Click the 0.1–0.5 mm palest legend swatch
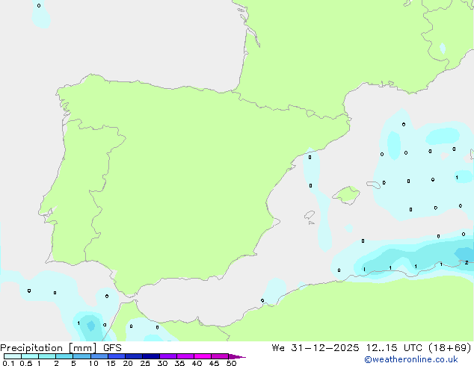This screenshot has height=366, width=474. click(13, 356)
